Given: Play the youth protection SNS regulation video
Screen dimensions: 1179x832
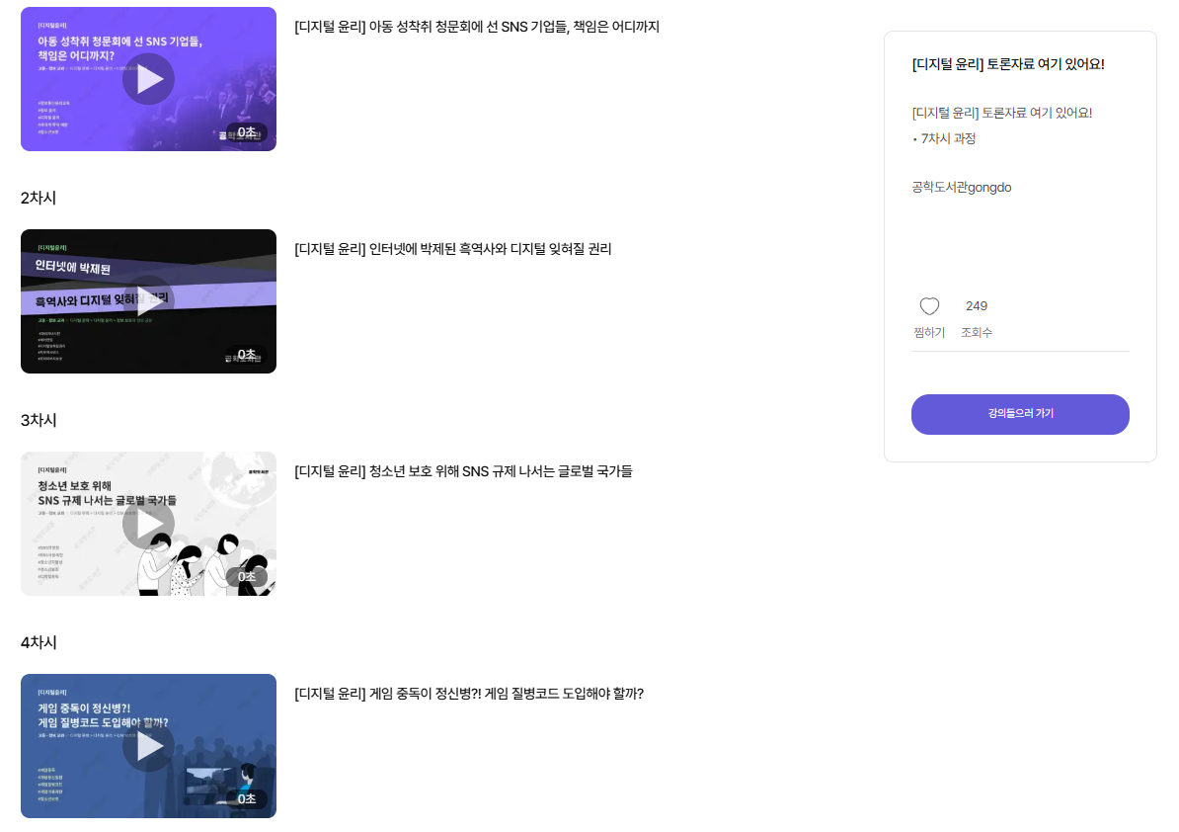Looking at the screenshot, I should [x=148, y=524].
